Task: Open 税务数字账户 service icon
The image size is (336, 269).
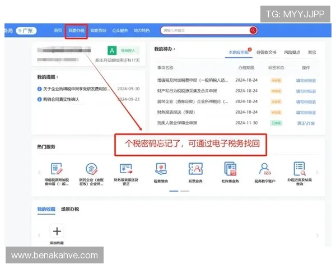Action: click(x=265, y=169)
